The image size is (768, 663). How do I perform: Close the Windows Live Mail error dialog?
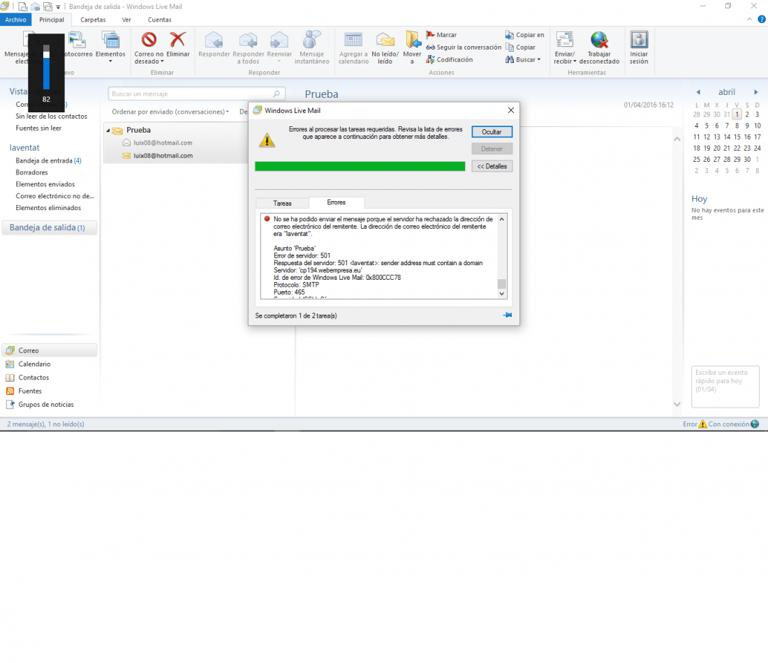coord(511,110)
